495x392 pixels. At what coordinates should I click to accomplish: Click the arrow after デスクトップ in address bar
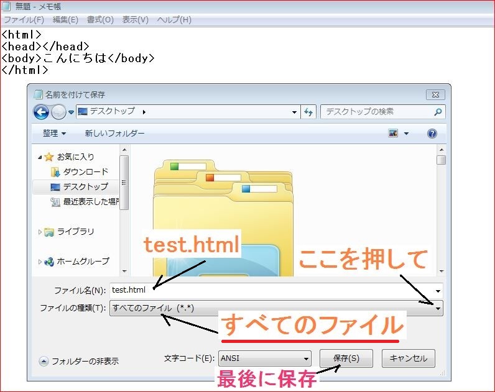[144, 112]
